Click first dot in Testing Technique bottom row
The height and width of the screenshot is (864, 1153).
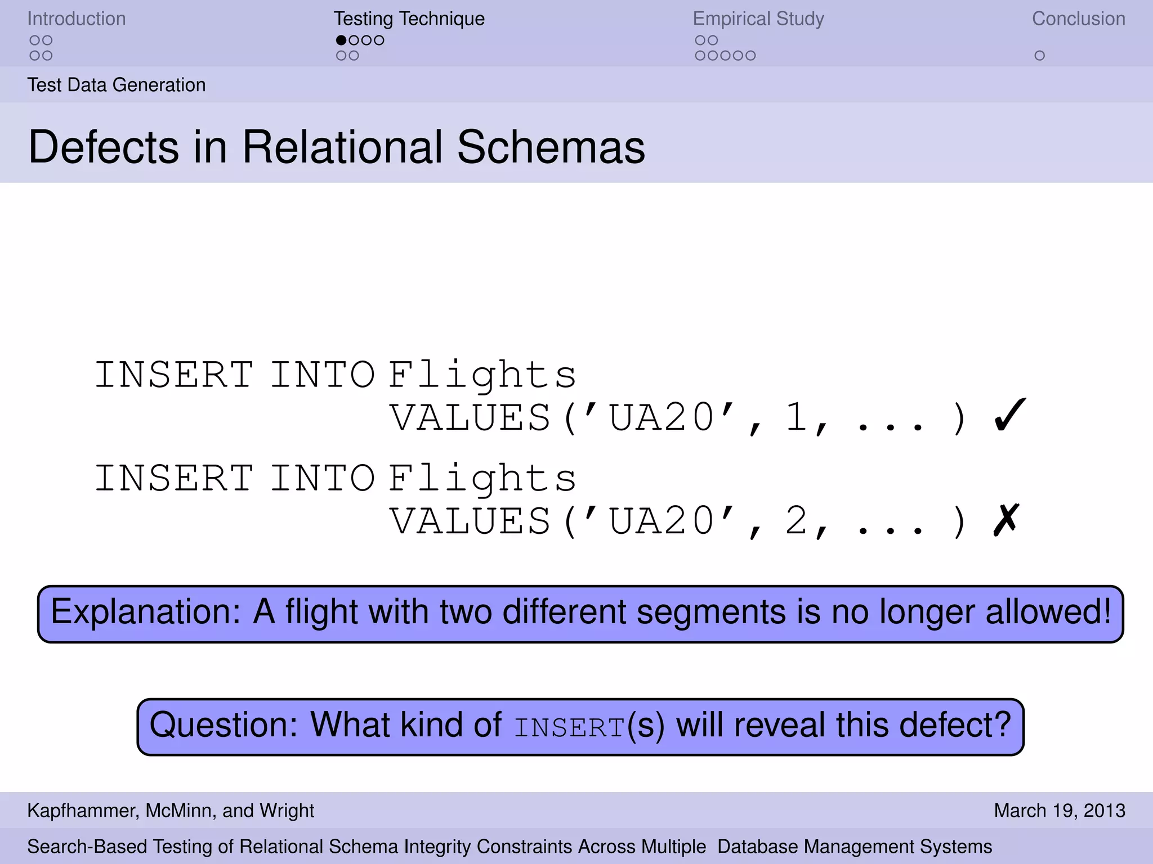pos(341,56)
